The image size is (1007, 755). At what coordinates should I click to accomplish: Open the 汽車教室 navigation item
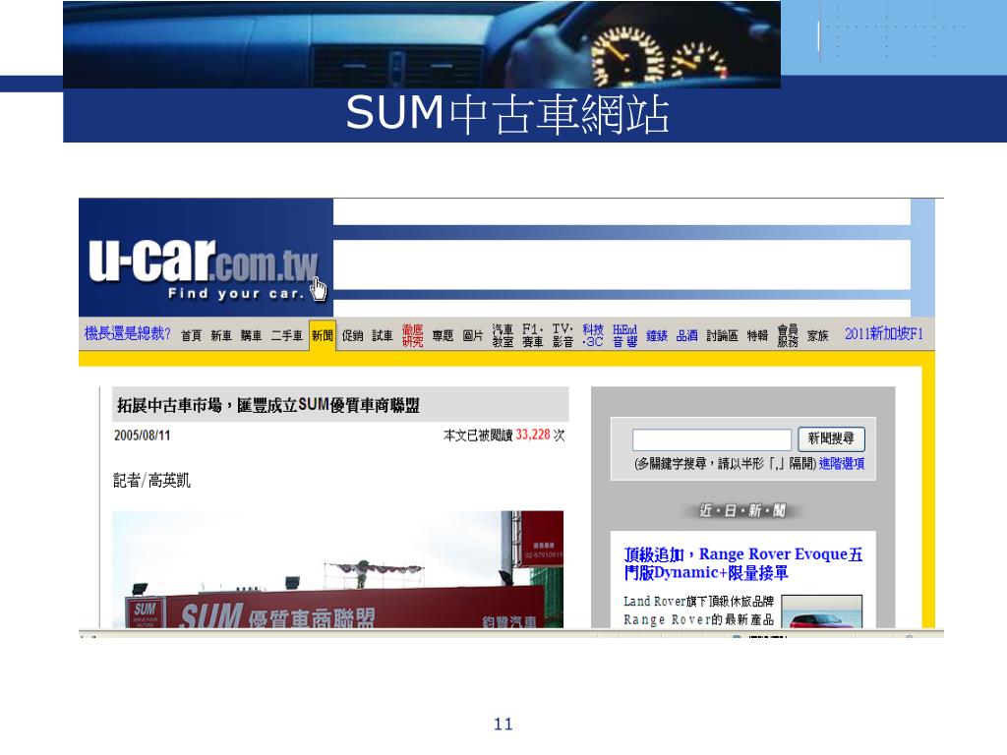(x=503, y=335)
